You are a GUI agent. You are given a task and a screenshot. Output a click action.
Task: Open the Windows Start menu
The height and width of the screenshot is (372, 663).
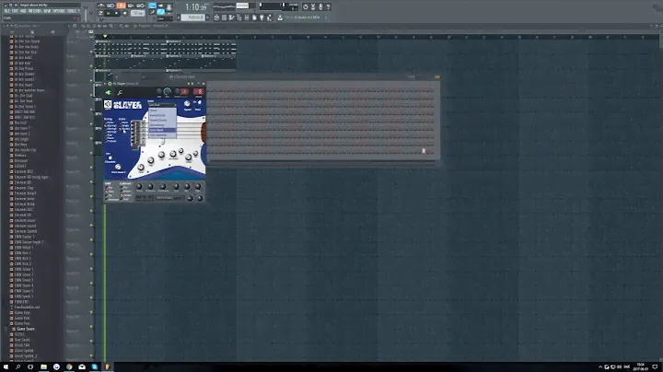(x=6, y=366)
